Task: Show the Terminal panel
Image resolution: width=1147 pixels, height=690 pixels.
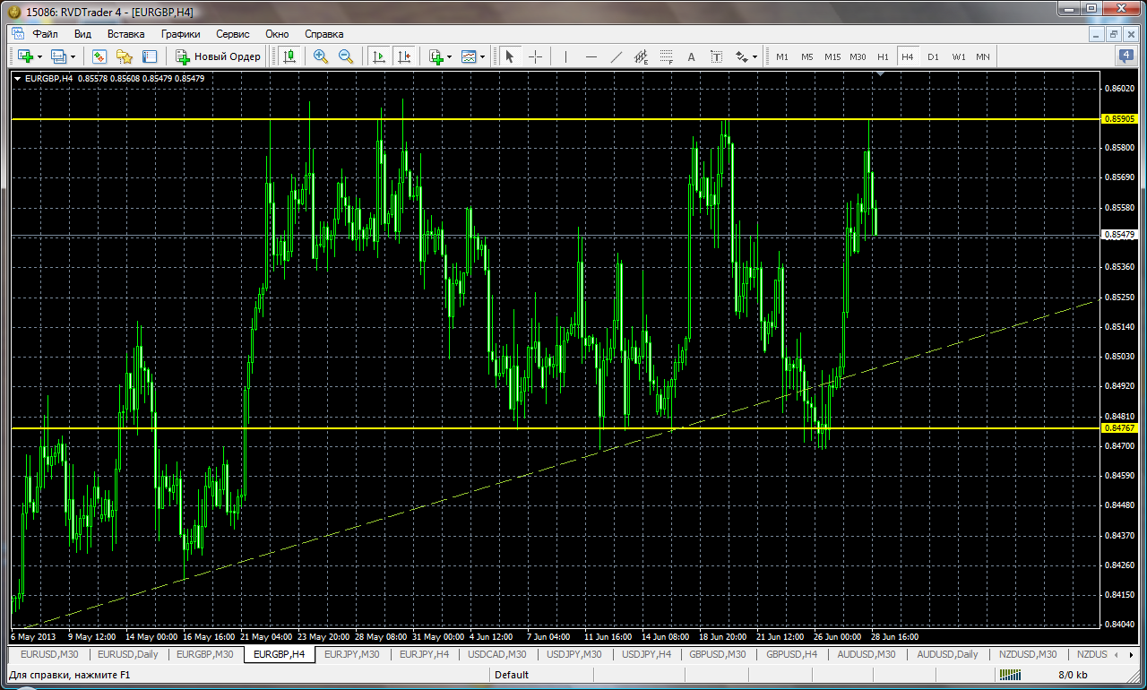Action: pos(150,56)
